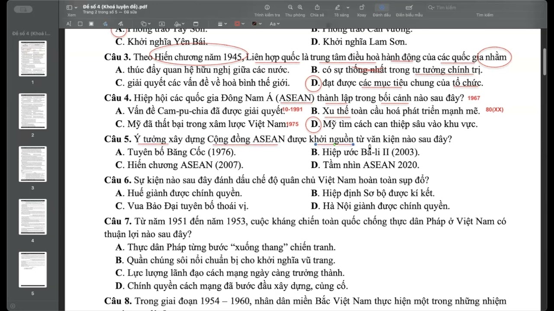The height and width of the screenshot is (311, 554).
Task: Click answer 'Hiến chương ASEAN (2007).'
Action: pos(185,165)
